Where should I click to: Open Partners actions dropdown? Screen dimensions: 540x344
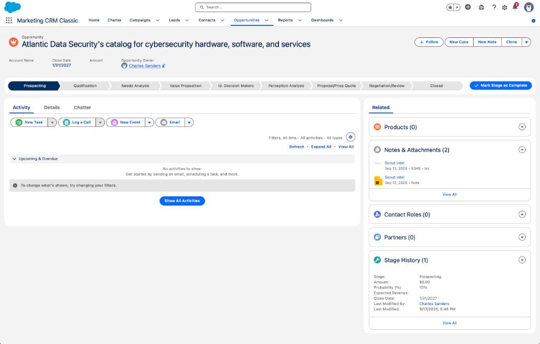pyautogui.click(x=522, y=237)
